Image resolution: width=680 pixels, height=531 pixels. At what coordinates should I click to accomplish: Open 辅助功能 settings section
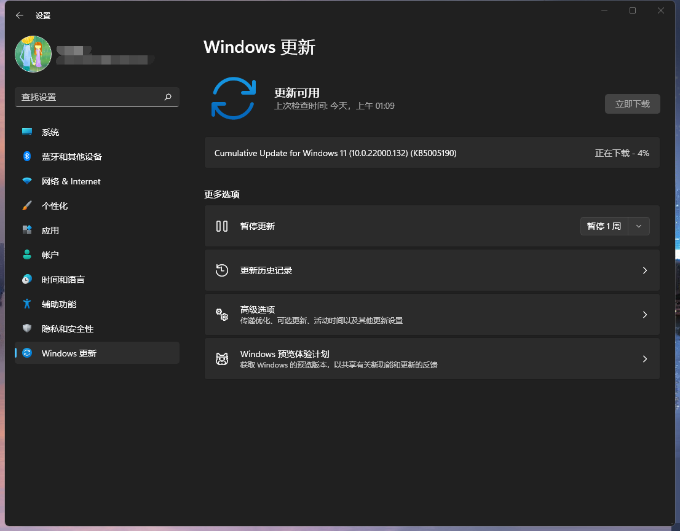97,304
